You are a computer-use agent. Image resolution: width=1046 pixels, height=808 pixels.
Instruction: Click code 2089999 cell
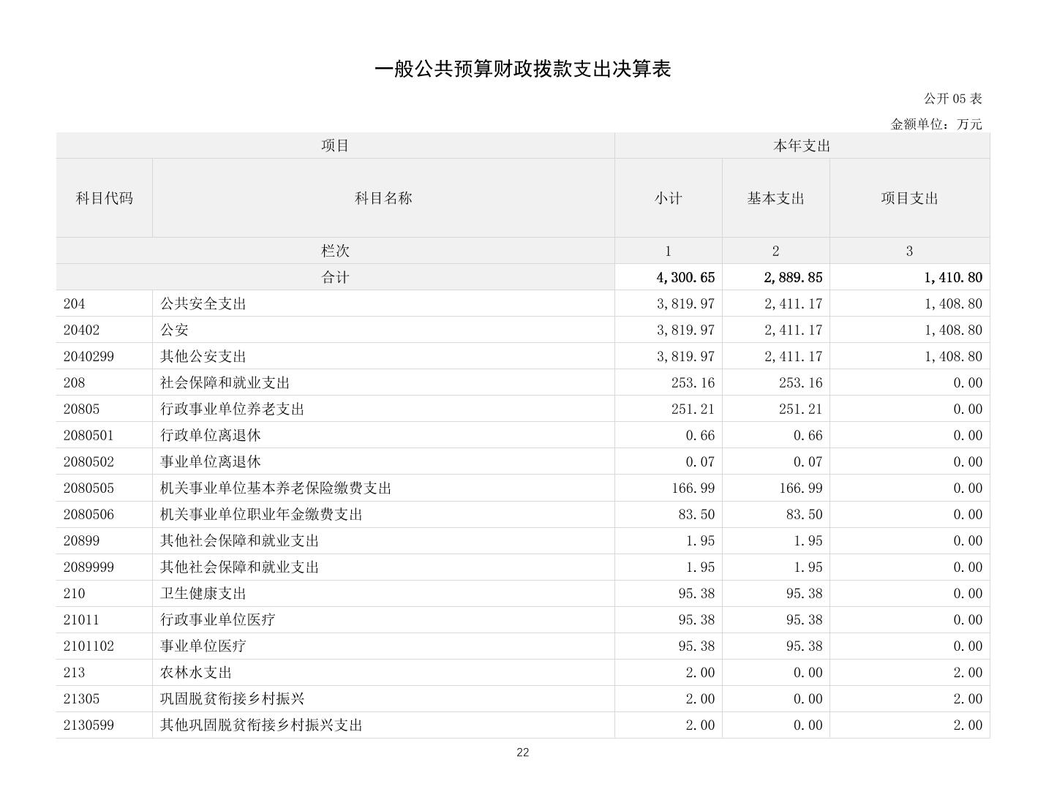point(105,567)
